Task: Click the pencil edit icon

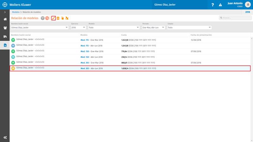Action: pyautogui.click(x=53, y=18)
